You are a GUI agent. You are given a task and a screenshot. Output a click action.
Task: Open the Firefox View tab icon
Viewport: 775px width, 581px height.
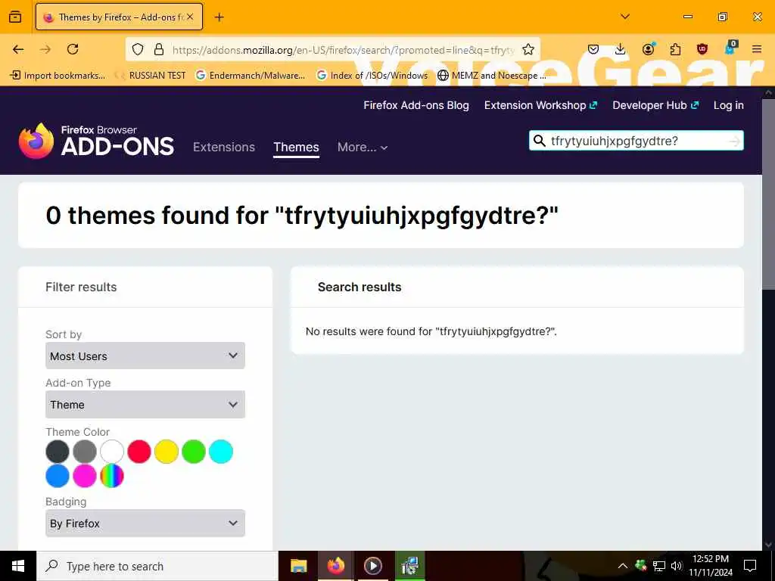pyautogui.click(x=15, y=17)
